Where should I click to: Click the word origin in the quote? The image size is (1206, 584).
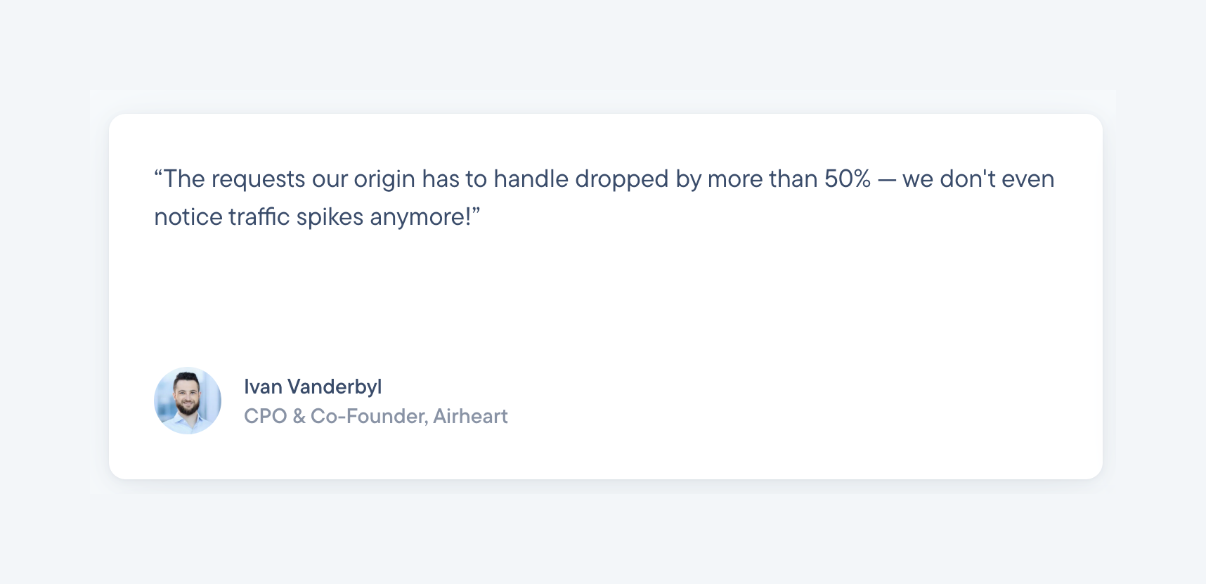tap(384, 180)
